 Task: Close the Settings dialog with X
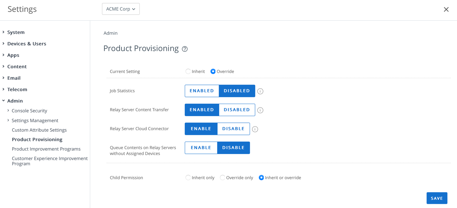coord(446,10)
